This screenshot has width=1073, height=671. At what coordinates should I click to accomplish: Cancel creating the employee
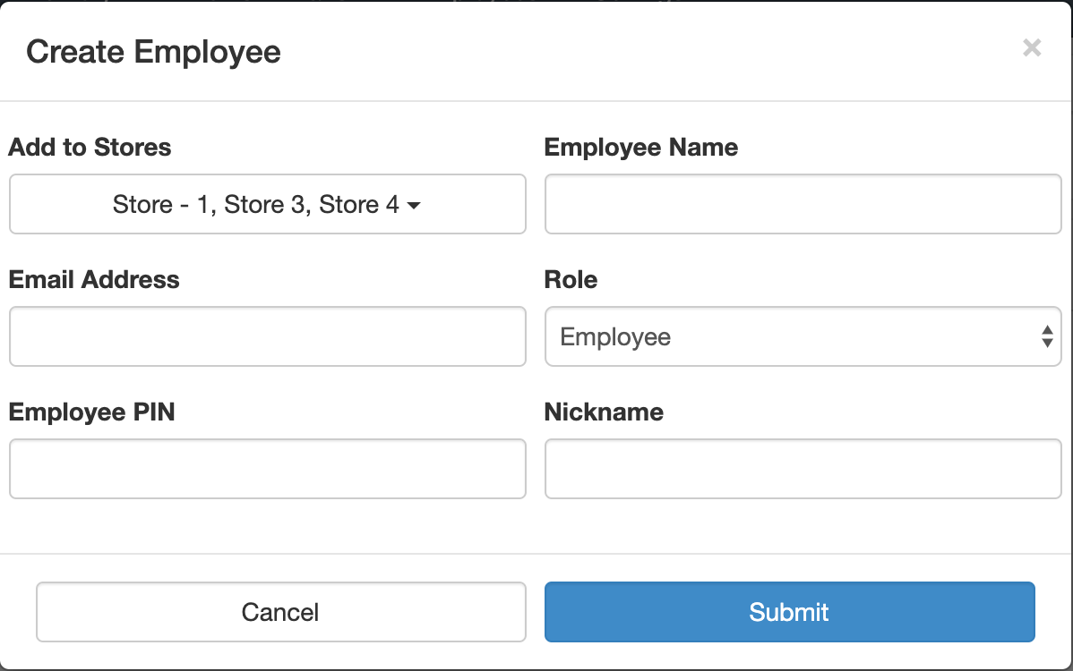coord(280,612)
